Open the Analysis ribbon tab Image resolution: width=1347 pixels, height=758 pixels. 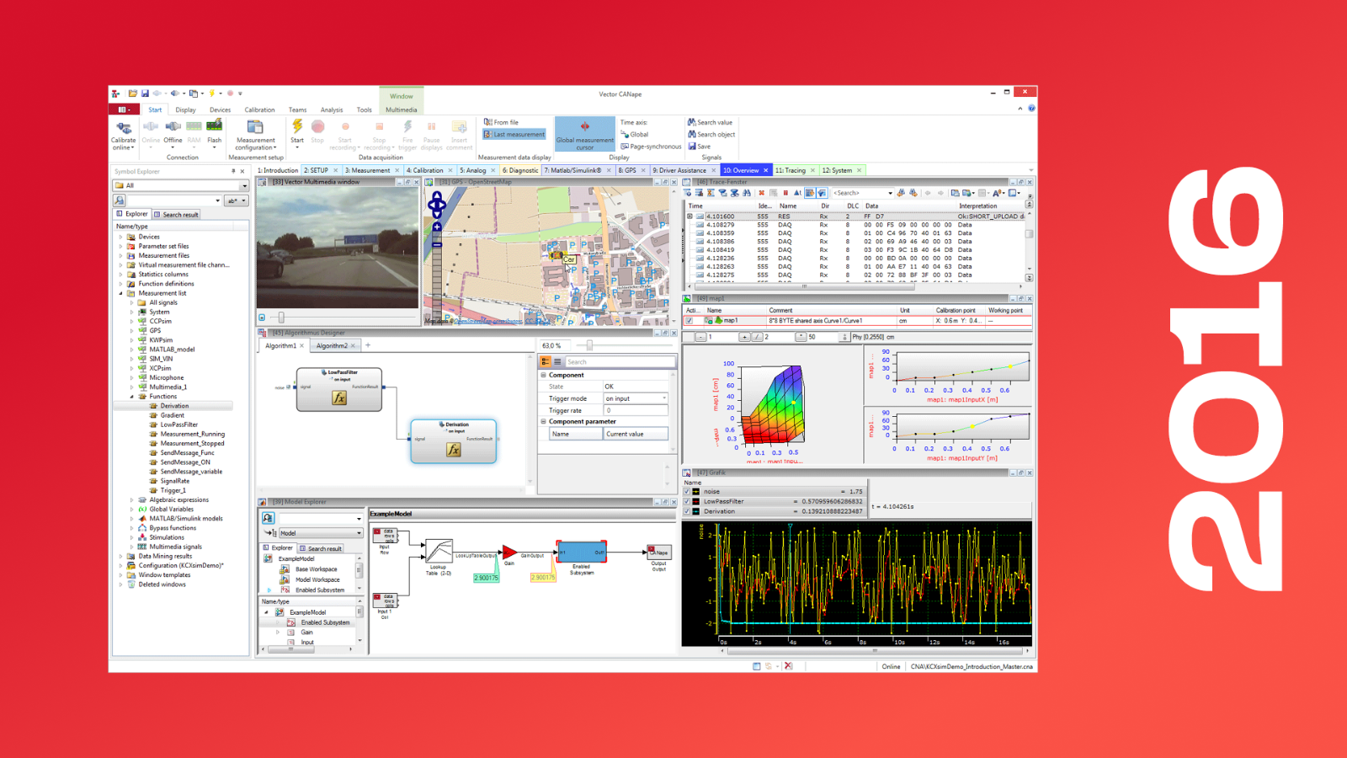[x=332, y=109]
